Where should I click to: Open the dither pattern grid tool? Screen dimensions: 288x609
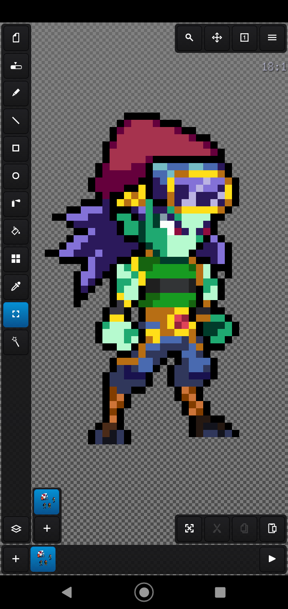[x=16, y=259]
